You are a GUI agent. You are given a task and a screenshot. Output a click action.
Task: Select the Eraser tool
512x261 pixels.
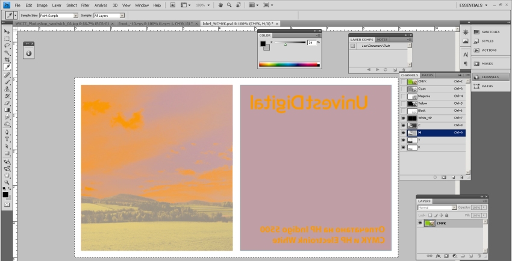(x=7, y=103)
